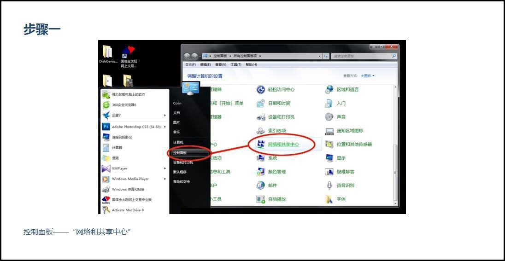Viewport: 505px width, 261px height.
Task: Open the 字体 fonts icon
Action: (x=329, y=199)
